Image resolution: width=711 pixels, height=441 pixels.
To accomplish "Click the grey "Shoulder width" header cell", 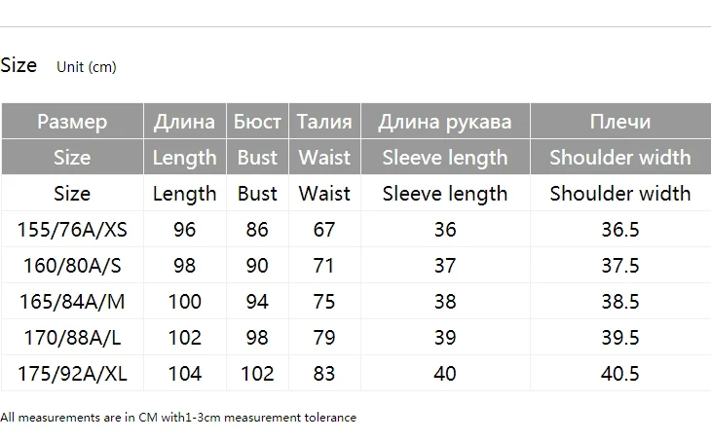I will (x=620, y=158).
